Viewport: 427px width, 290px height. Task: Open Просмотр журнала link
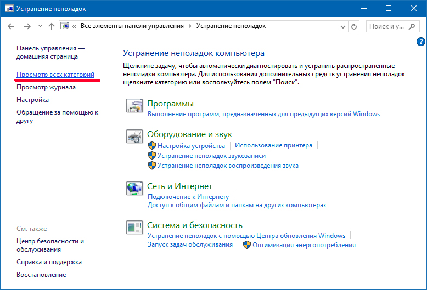click(x=46, y=87)
